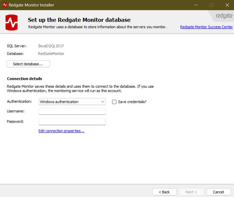Image resolution: width=234 pixels, height=197 pixels.
Task: Click the RedGateMonitor database name text
Action: click(51, 54)
